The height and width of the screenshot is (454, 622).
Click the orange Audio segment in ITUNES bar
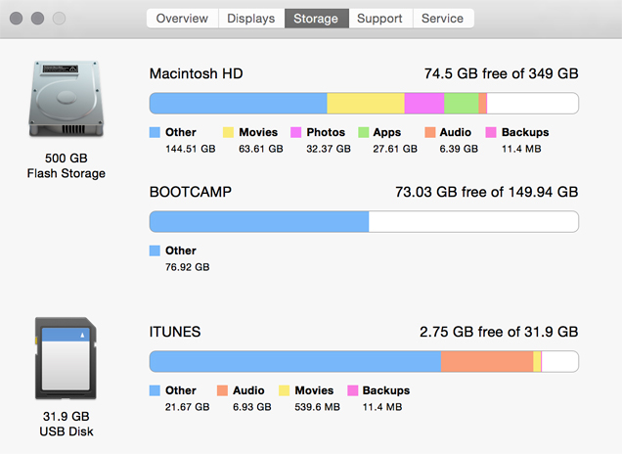[487, 362]
